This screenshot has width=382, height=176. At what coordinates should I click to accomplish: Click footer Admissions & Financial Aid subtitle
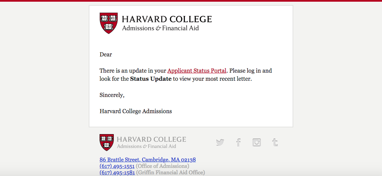[146, 146]
